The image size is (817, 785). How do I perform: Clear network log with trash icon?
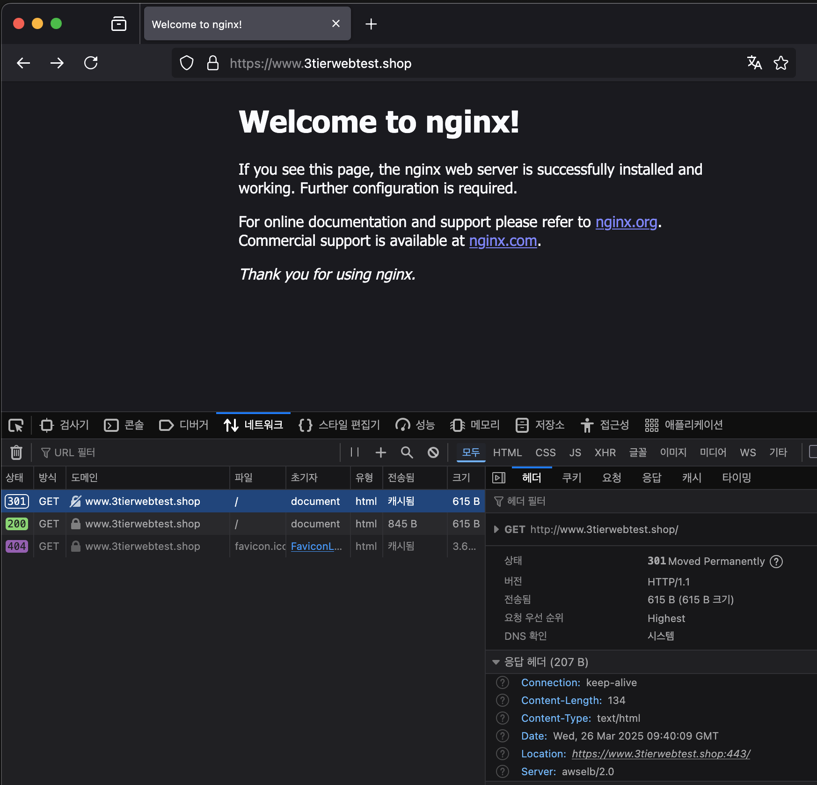click(16, 452)
